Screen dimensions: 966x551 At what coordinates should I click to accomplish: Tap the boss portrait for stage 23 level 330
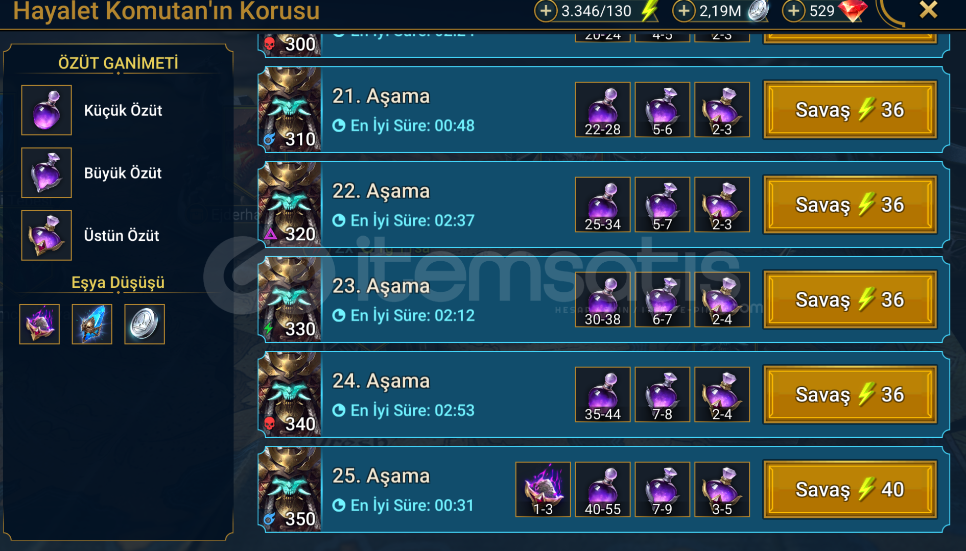(290, 299)
